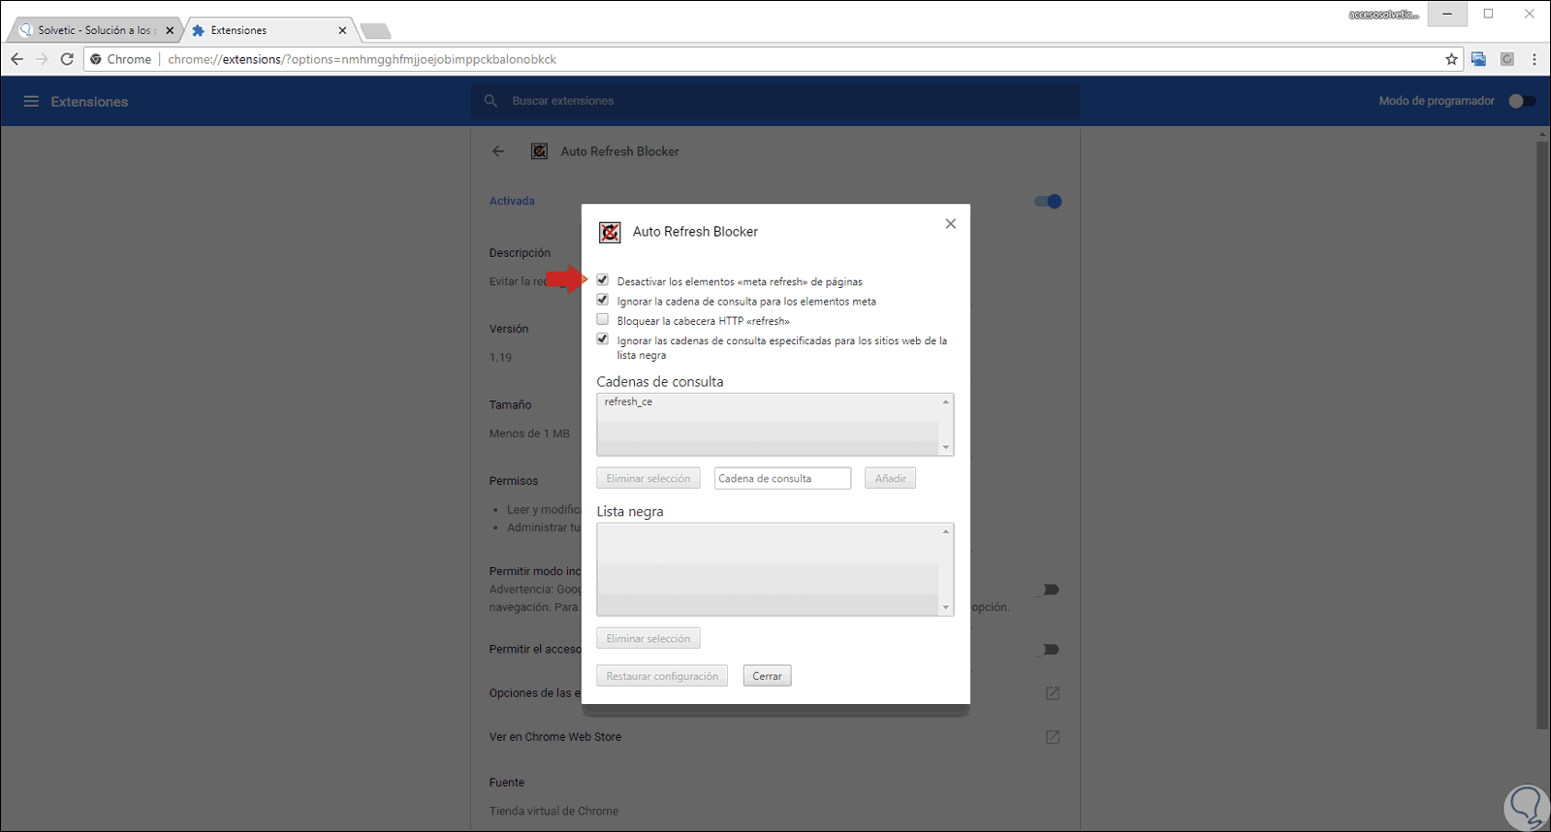Toggle 'Ignorar la cadena de consulta' checkbox
The width and height of the screenshot is (1551, 832).
[x=603, y=300]
